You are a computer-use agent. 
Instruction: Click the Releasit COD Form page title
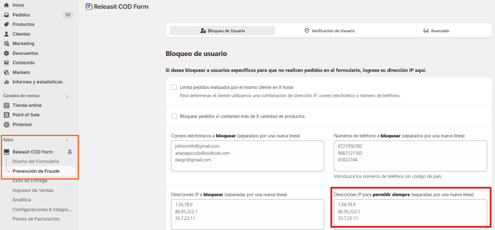tap(121, 7)
